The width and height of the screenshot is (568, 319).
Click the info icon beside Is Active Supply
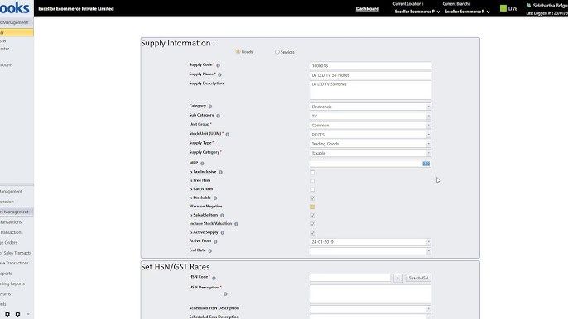(x=223, y=233)
